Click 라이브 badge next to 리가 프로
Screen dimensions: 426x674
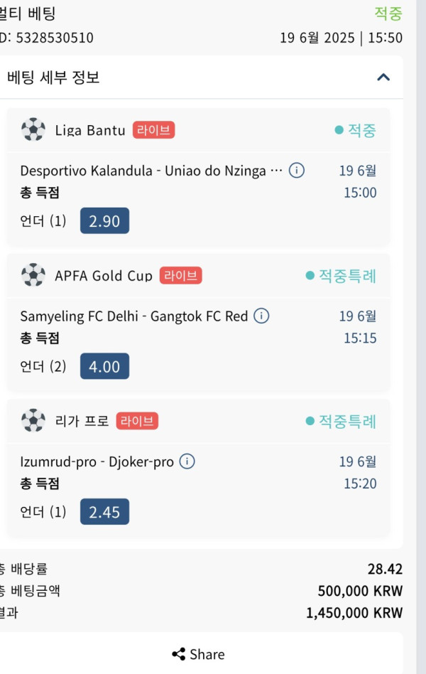pos(137,421)
